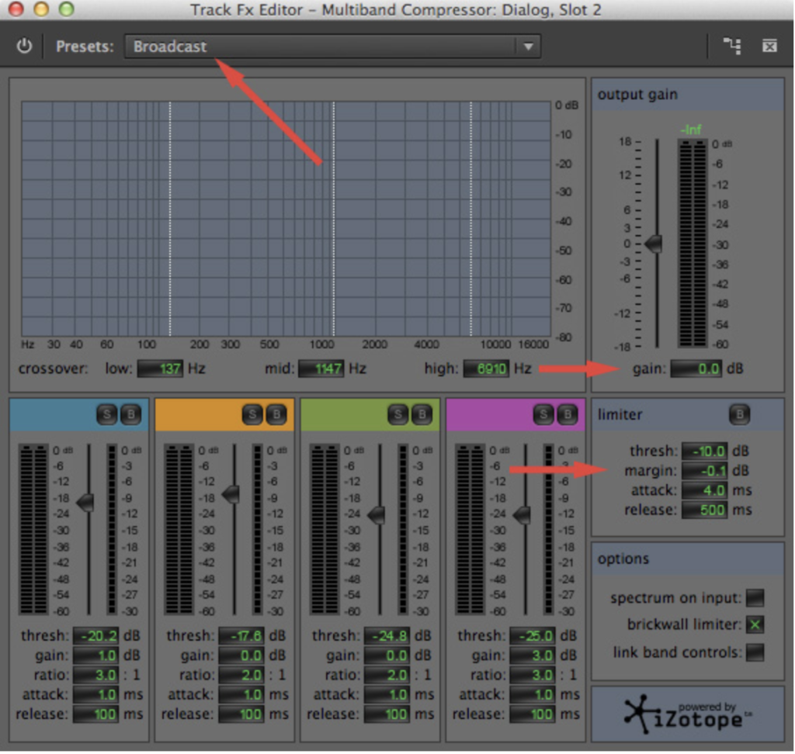The height and width of the screenshot is (754, 795).
Task: Click the purple band attack 1.0 field
Action: tap(533, 694)
